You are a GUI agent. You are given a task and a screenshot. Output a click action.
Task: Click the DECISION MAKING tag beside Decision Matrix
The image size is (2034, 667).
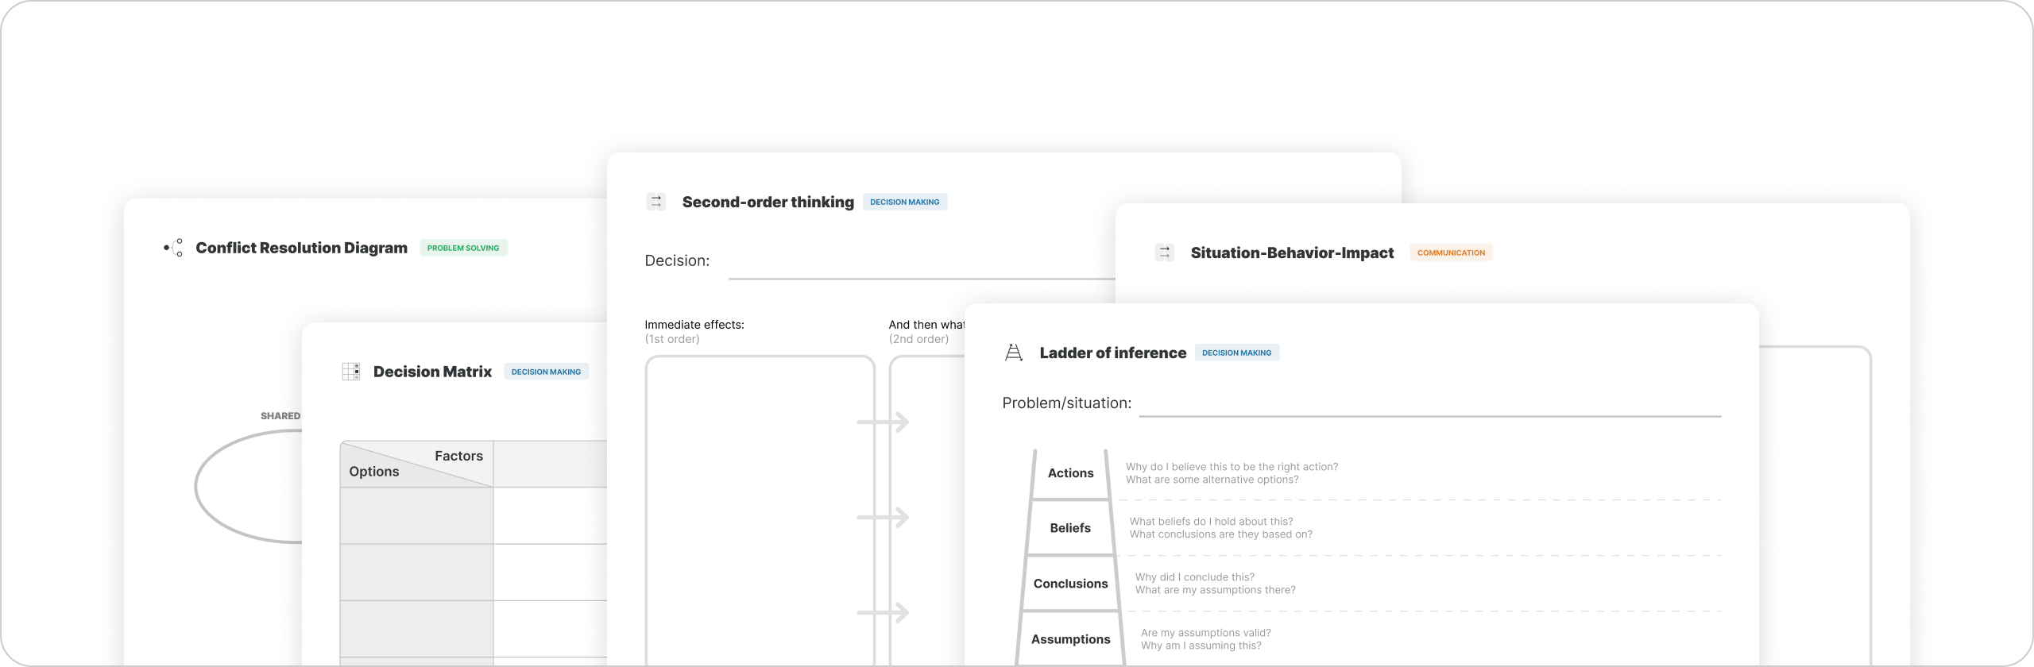coord(546,372)
